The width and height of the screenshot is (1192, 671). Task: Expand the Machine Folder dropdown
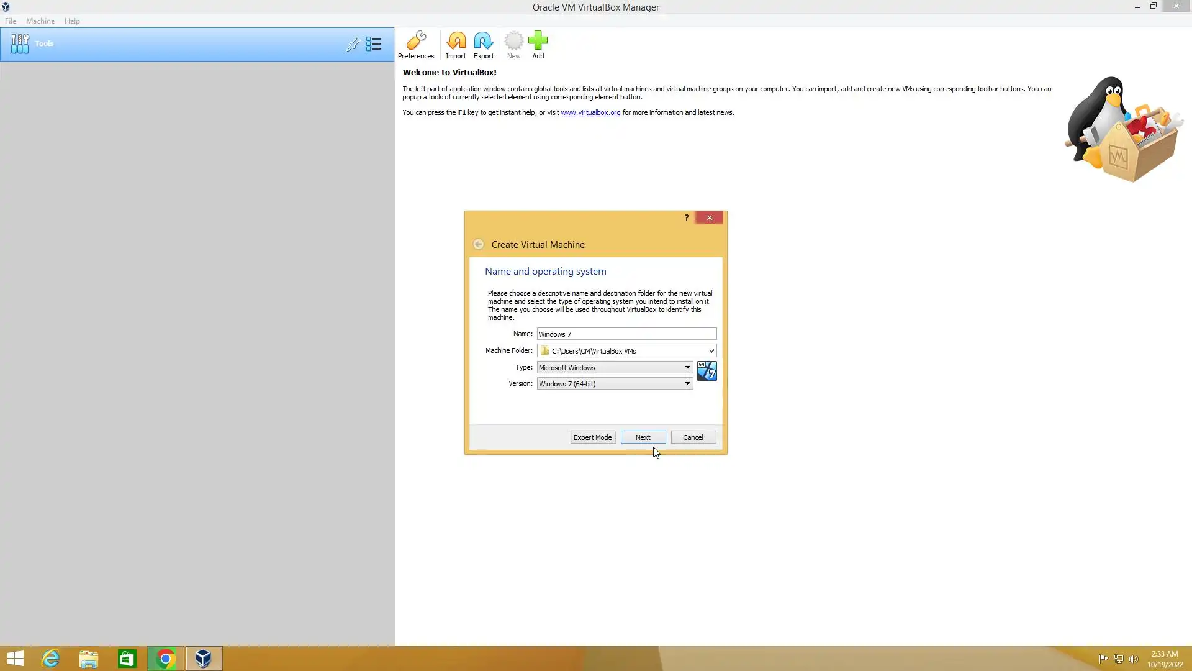[x=711, y=351]
